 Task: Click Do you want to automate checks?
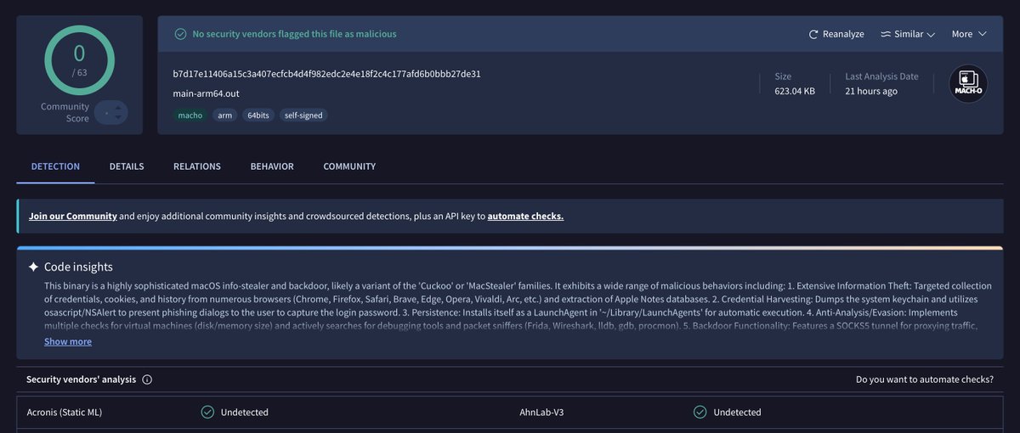pyautogui.click(x=925, y=380)
